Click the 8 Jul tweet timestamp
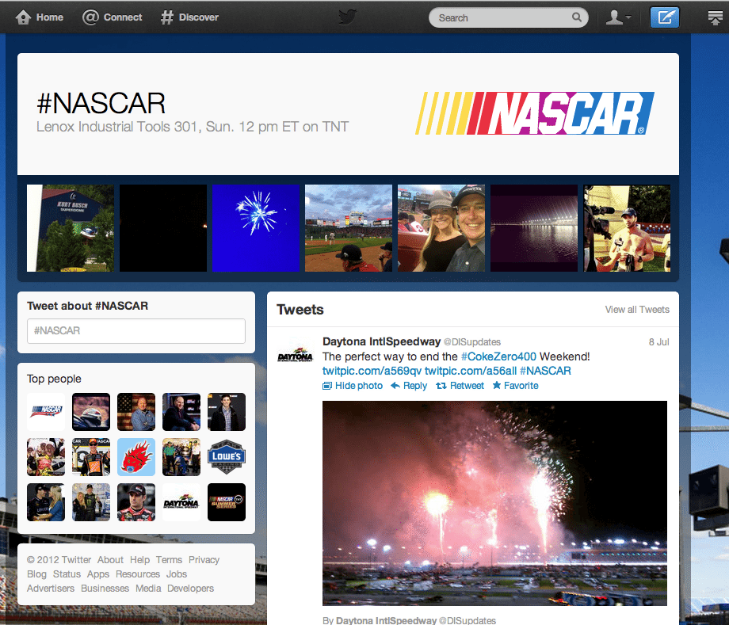 [658, 342]
